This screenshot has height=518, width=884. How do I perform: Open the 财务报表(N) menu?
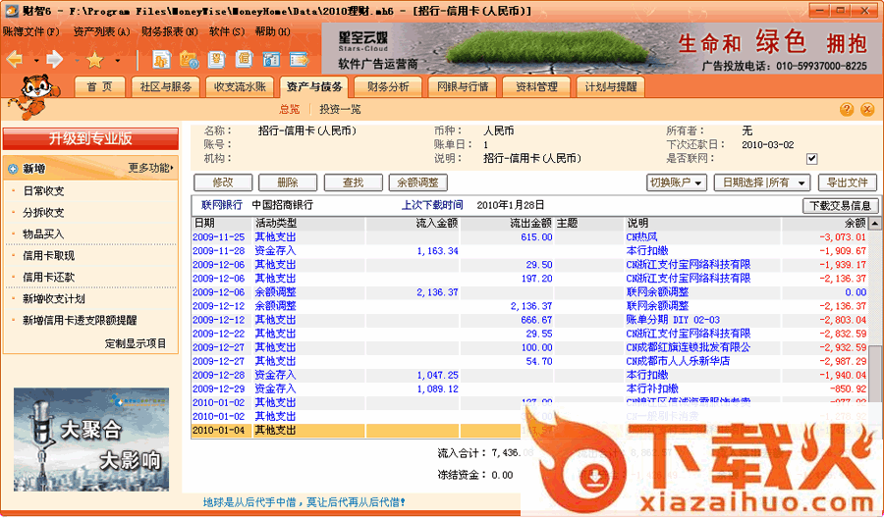click(170, 32)
